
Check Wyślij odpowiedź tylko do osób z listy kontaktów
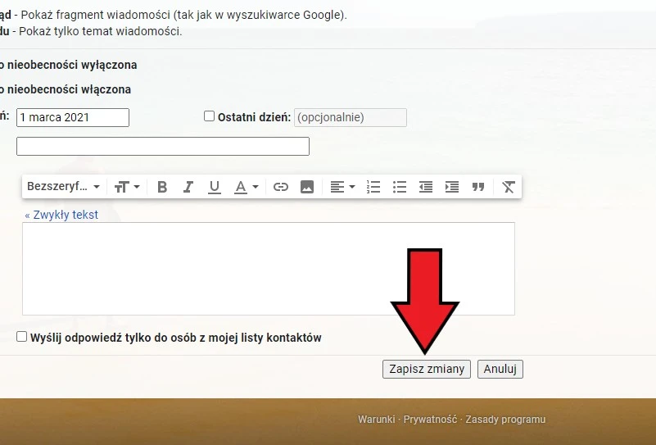pos(22,337)
